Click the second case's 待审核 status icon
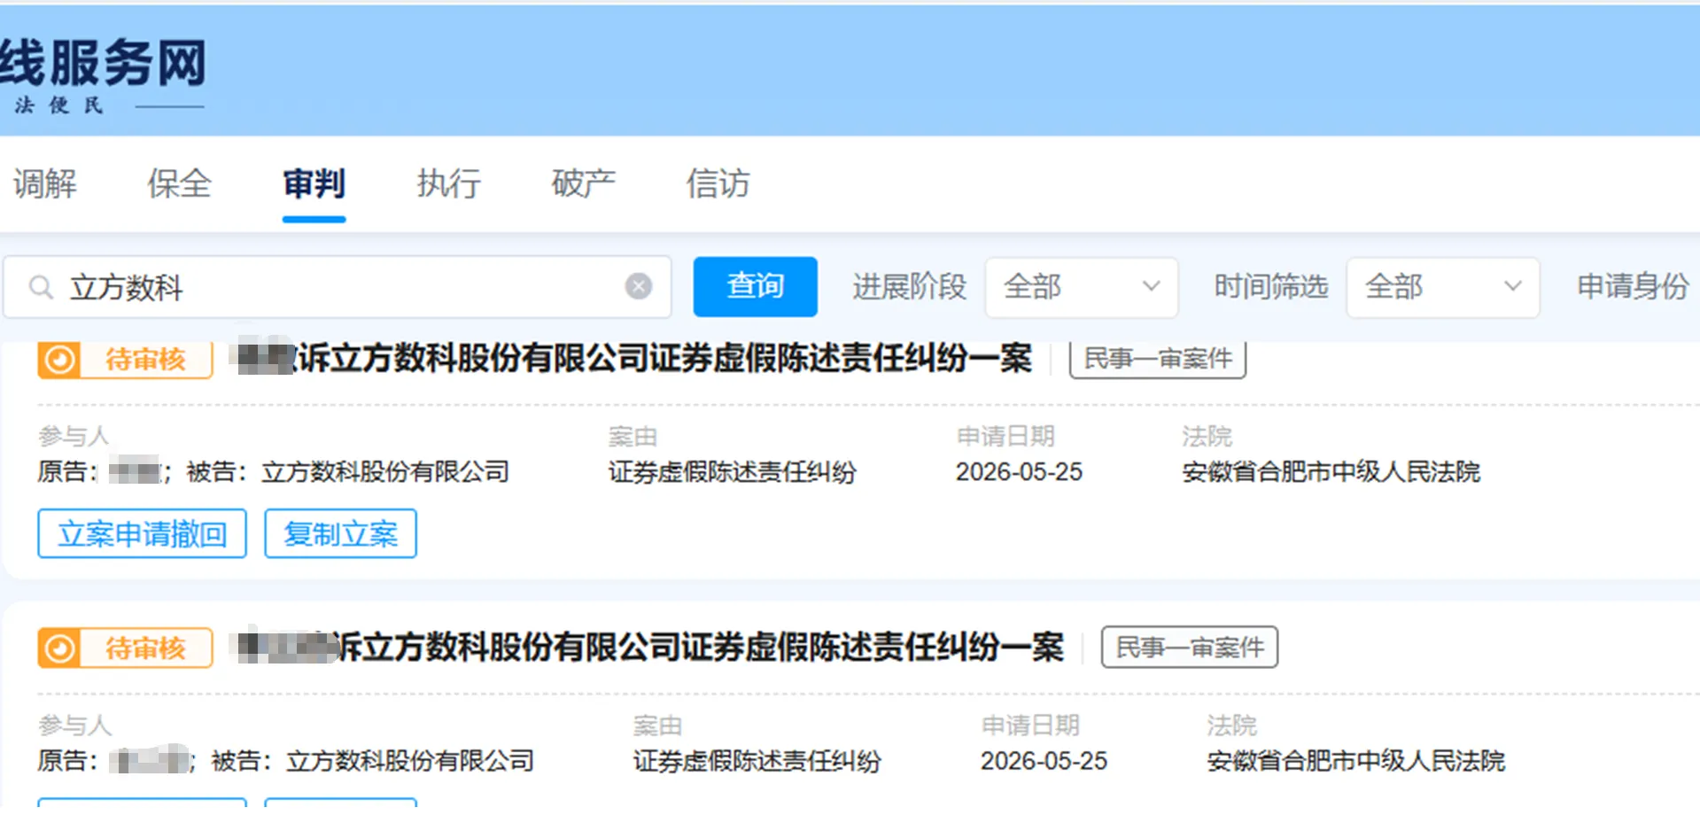This screenshot has height=815, width=1700. point(59,648)
